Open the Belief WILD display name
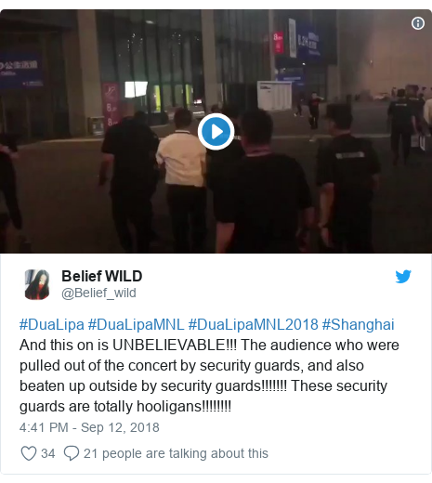The image size is (432, 483). [102, 276]
